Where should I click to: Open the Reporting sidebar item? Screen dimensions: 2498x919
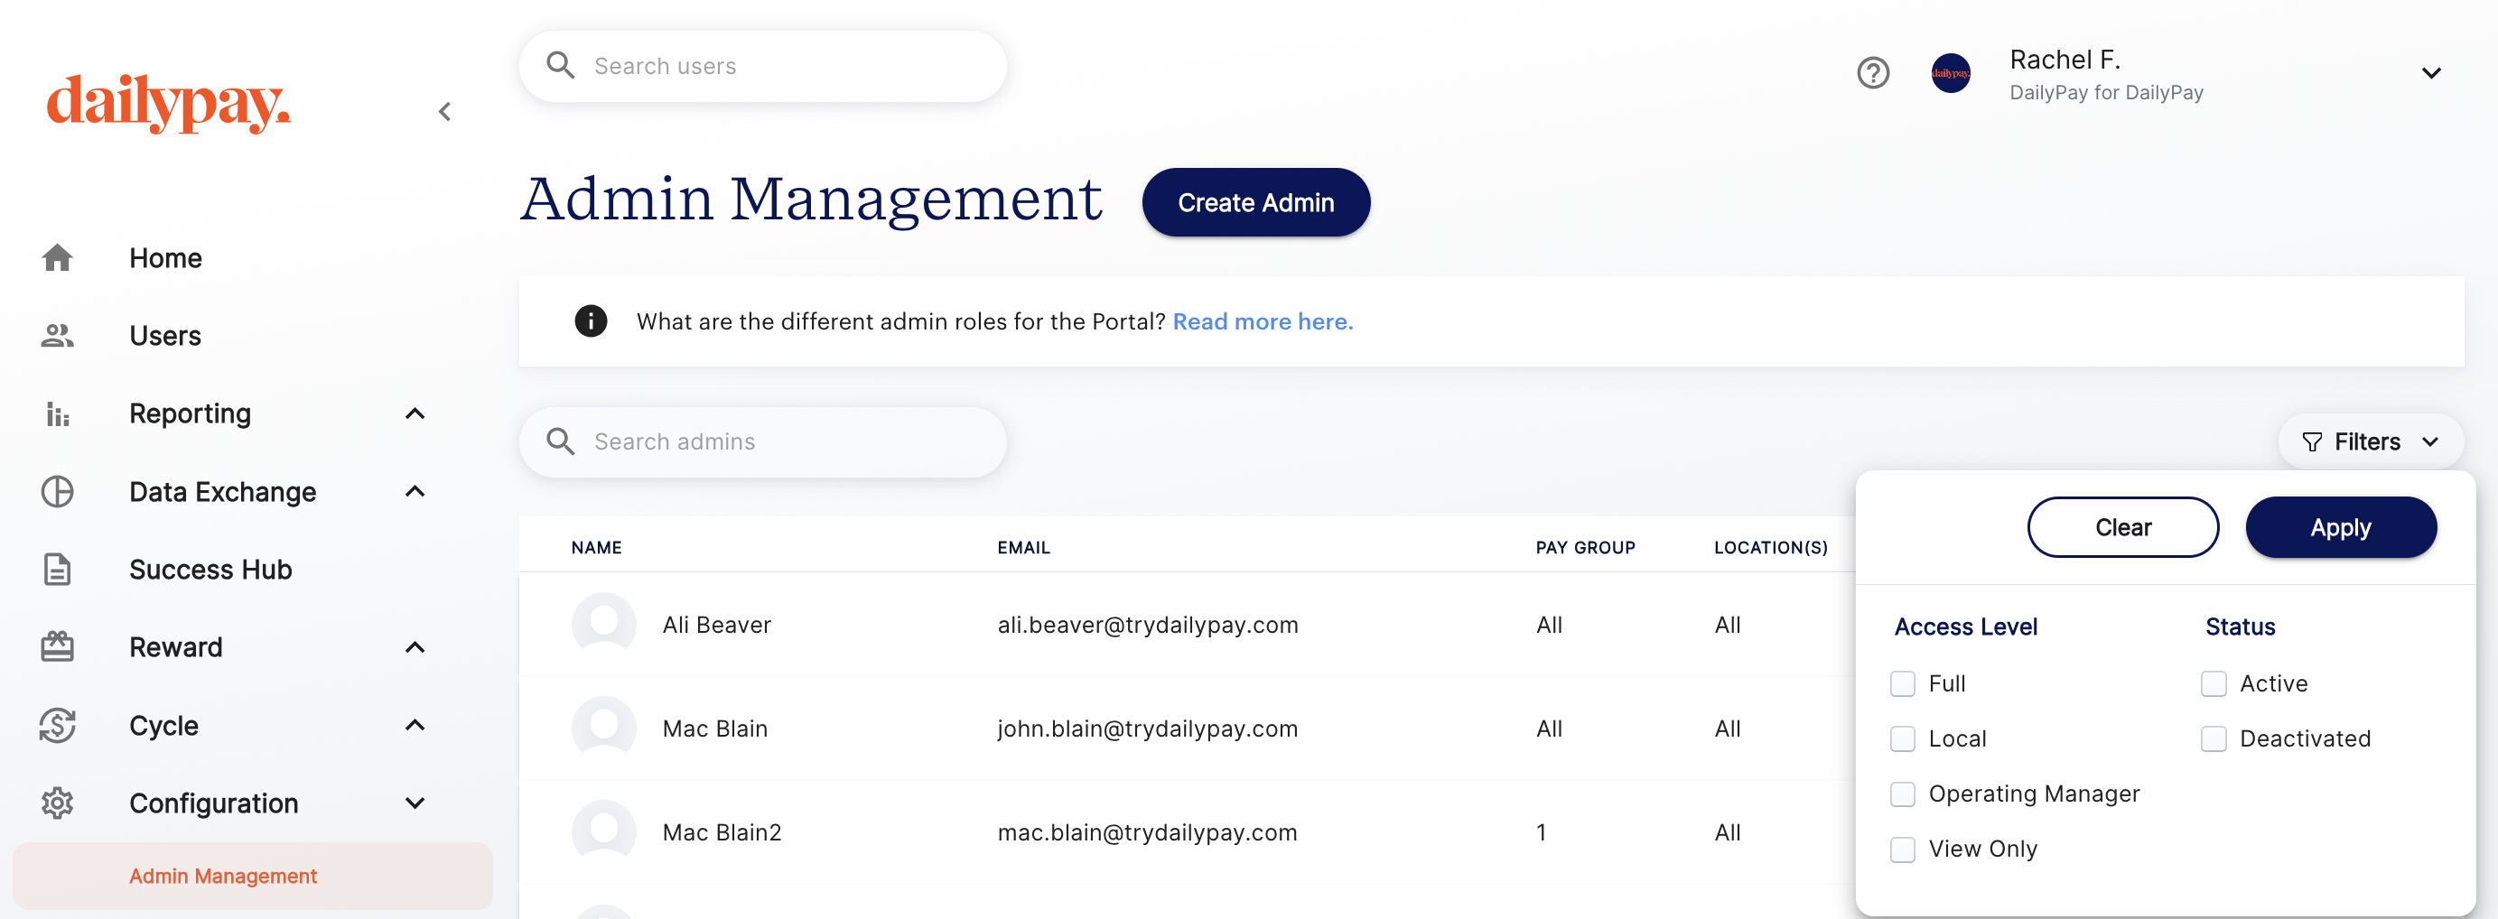coord(190,414)
